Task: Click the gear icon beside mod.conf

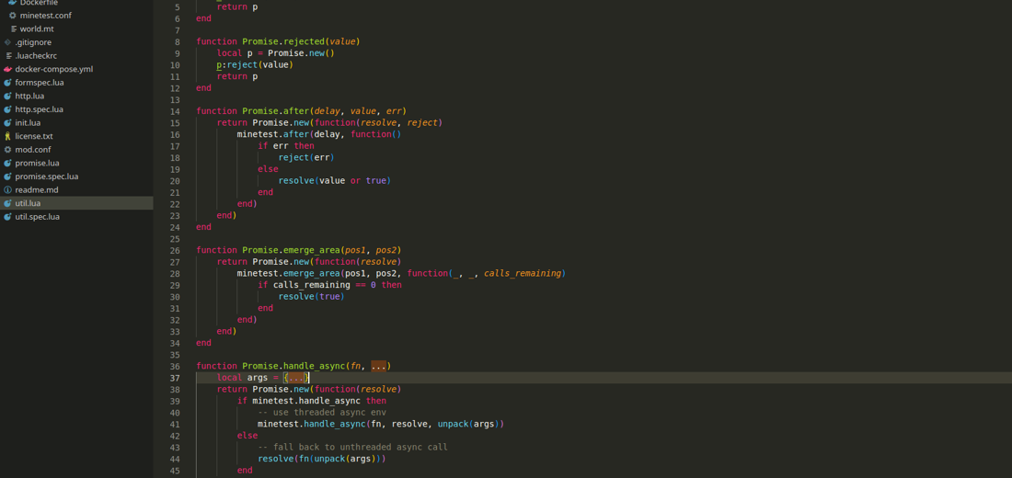Action: click(x=8, y=150)
